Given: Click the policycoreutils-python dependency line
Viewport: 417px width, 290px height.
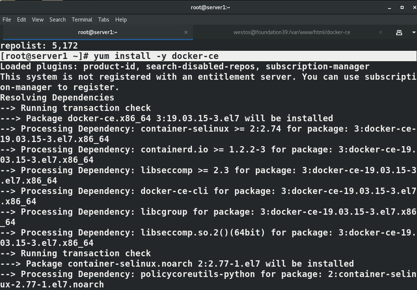Looking at the screenshot, I should pyautogui.click(x=208, y=279).
